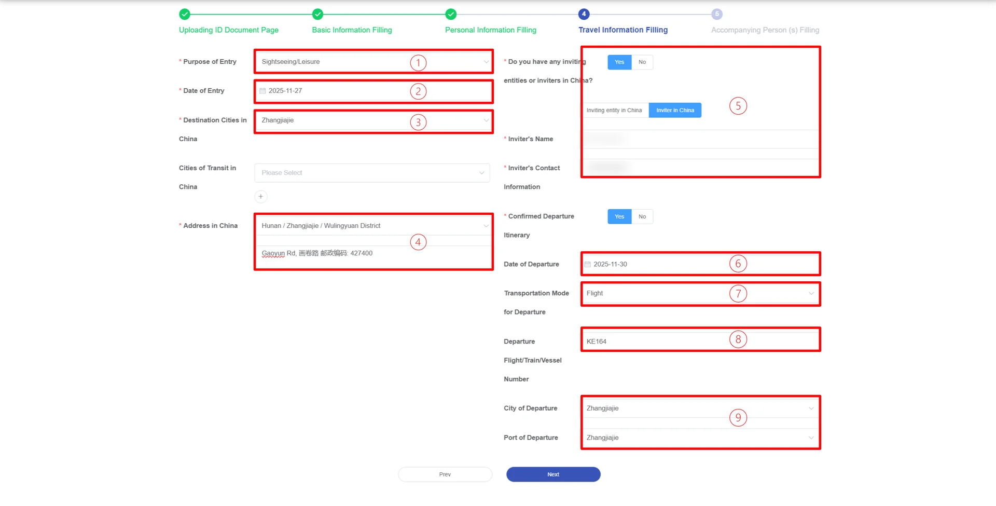Open the City of Departure dropdown
Screen dimensions: 996x506
[x=700, y=408]
